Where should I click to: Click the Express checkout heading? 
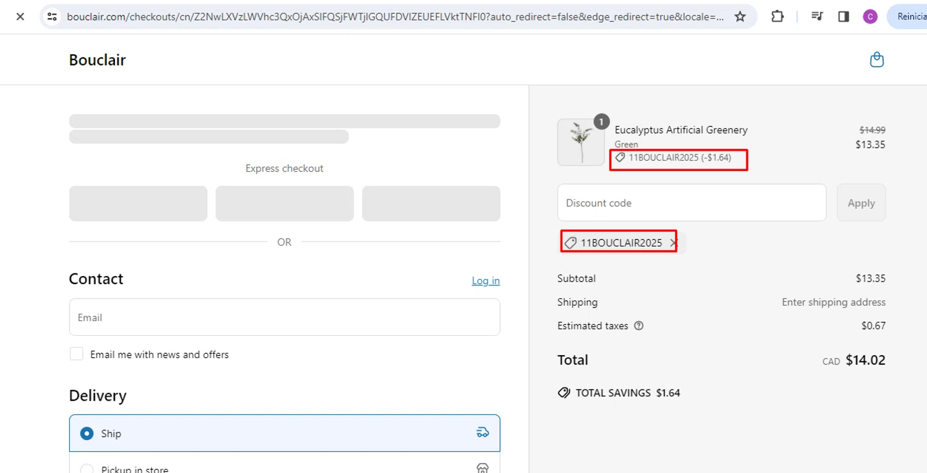284,168
